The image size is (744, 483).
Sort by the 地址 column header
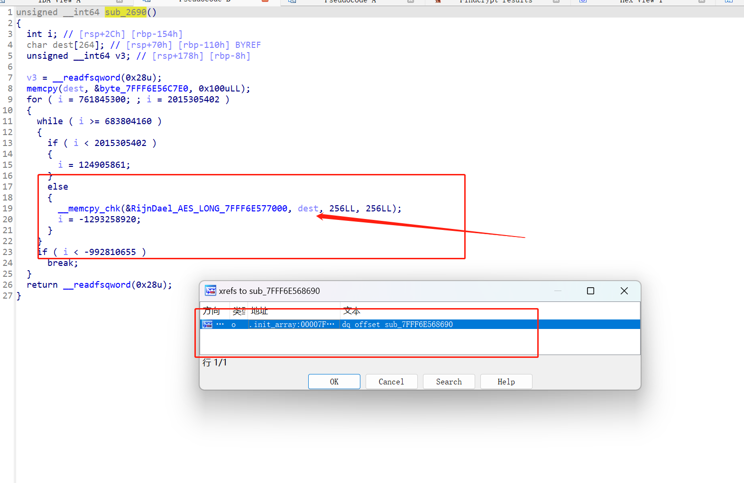(x=259, y=311)
